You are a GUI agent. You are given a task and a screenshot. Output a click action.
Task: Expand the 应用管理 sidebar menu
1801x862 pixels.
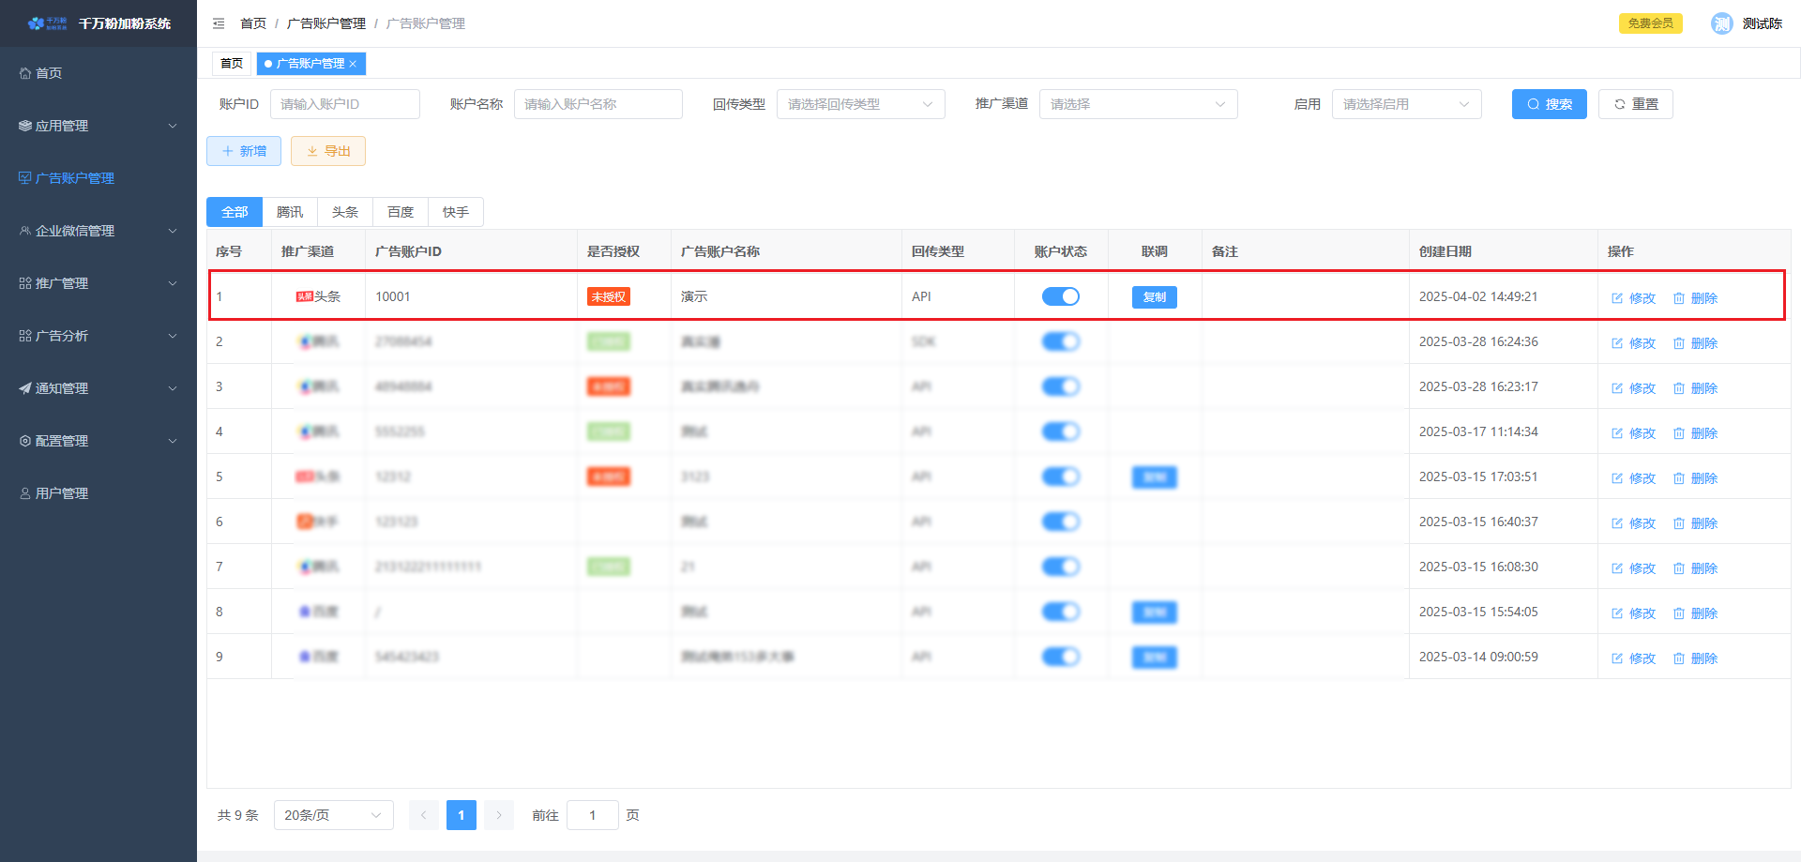98,126
